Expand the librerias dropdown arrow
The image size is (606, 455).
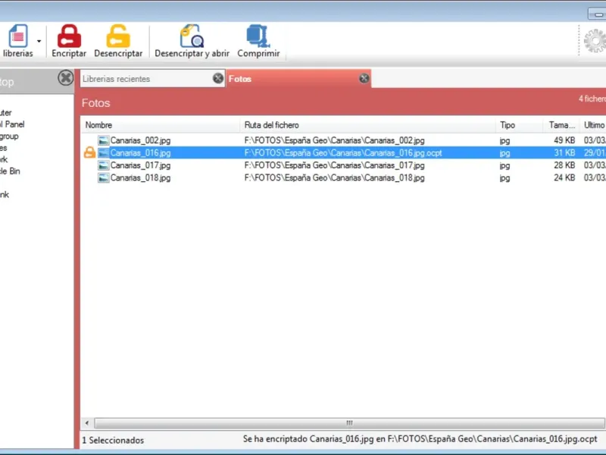click(x=39, y=41)
